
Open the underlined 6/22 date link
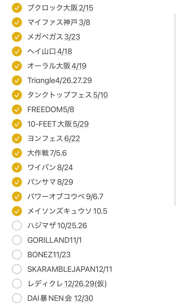pyautogui.click(x=72, y=139)
